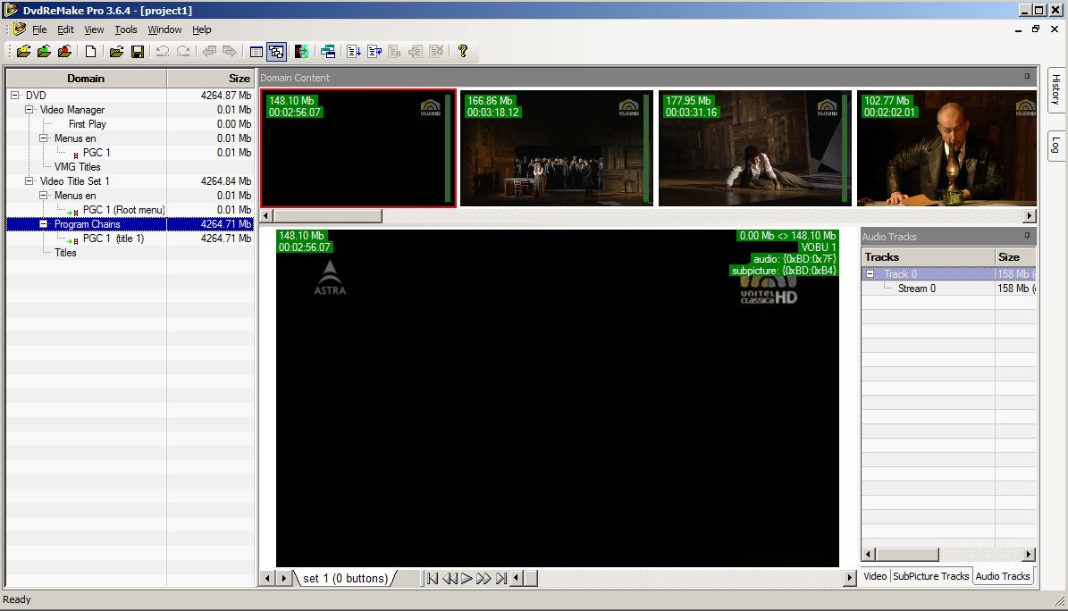Click the yellow question mark Help icon
Image resolution: width=1068 pixels, height=611 pixels.
[462, 52]
